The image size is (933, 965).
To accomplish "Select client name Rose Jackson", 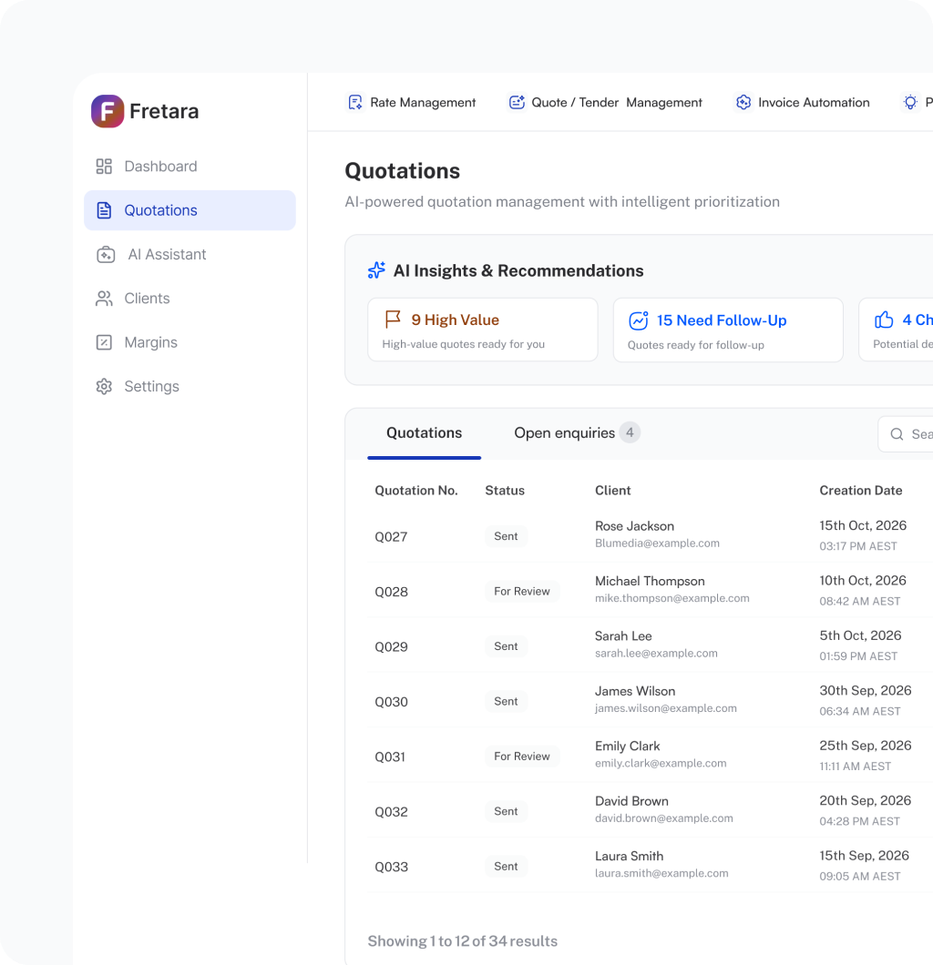I will coord(634,526).
